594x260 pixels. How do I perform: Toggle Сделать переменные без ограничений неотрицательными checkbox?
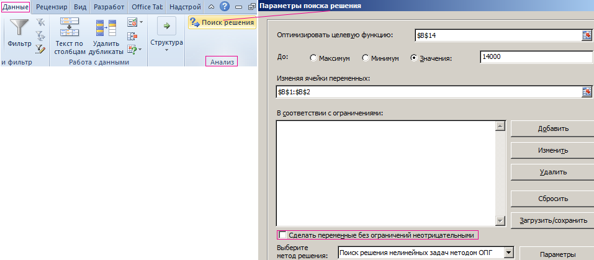(x=282, y=235)
